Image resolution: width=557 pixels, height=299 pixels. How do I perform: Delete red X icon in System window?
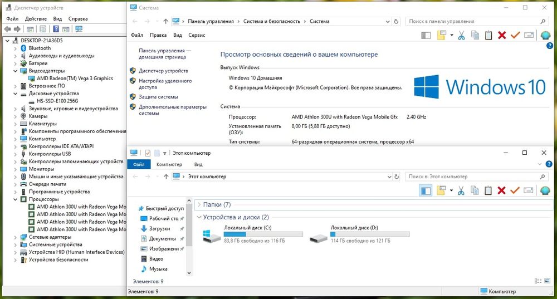click(x=502, y=35)
